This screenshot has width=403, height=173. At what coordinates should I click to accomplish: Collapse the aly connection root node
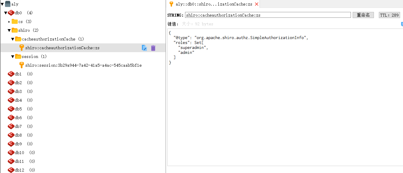point(2,4)
